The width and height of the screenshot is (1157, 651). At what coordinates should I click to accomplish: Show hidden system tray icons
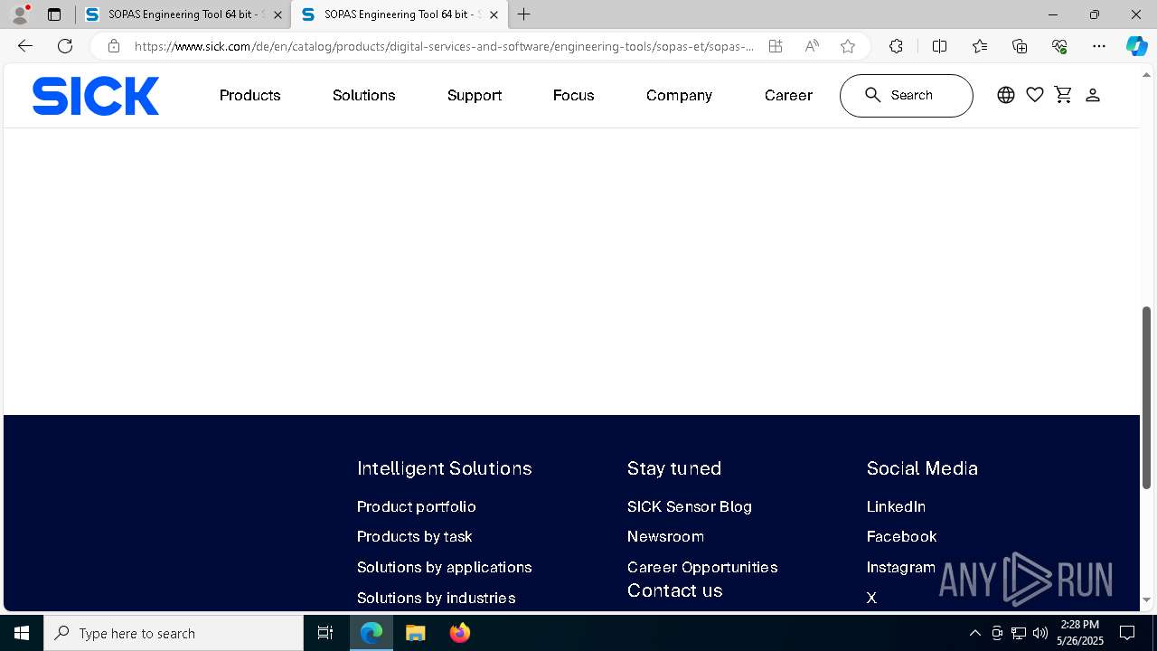pos(974,633)
